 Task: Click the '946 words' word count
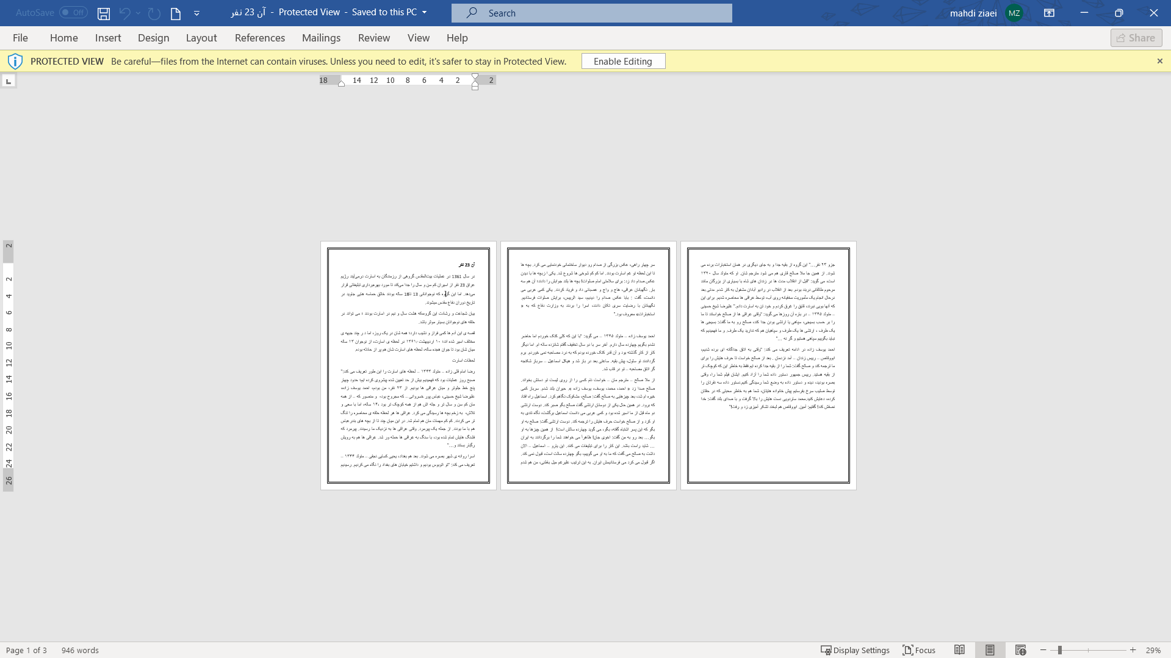point(80,650)
